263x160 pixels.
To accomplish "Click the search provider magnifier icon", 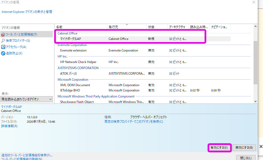I will pos(3,41).
